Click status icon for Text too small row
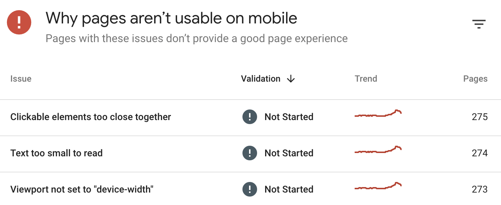Screen dimensions: 501x205 click(x=250, y=153)
